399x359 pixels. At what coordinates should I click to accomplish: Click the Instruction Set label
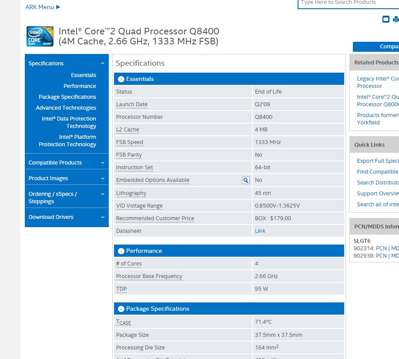point(134,168)
